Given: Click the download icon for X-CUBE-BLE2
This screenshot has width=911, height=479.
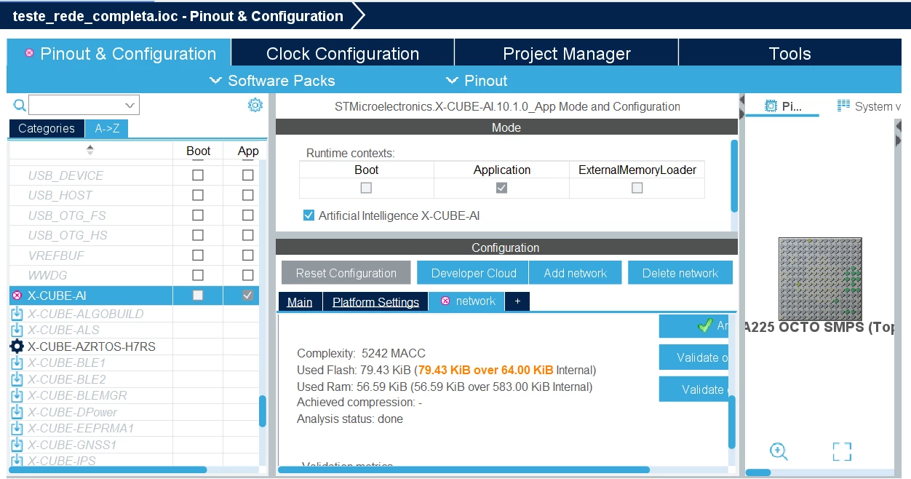Looking at the screenshot, I should (17, 379).
